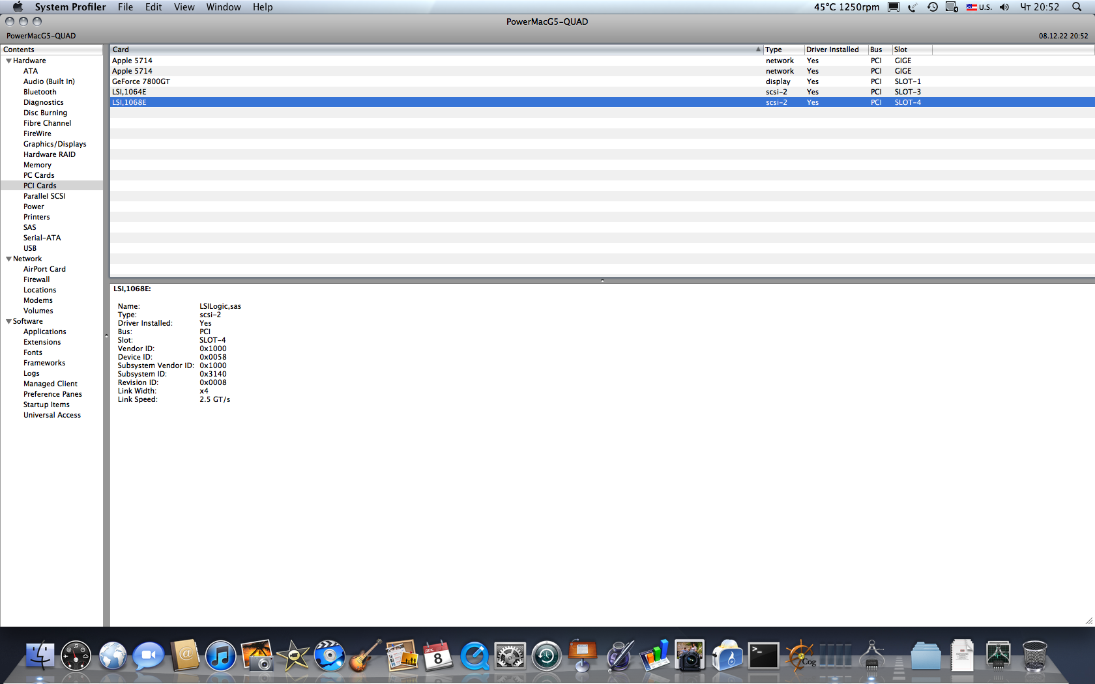Open Address Book in the Dock
Screen dimensions: 1095x684
pyautogui.click(x=185, y=655)
